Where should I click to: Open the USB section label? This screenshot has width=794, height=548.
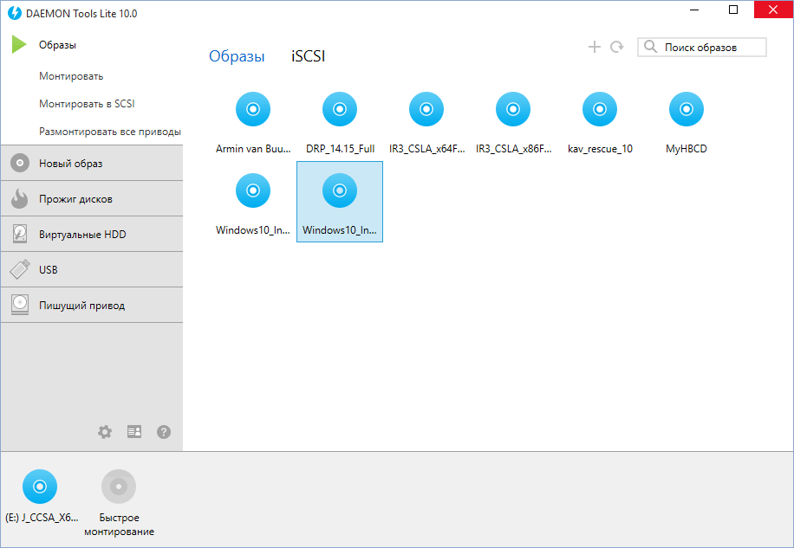pyautogui.click(x=48, y=270)
